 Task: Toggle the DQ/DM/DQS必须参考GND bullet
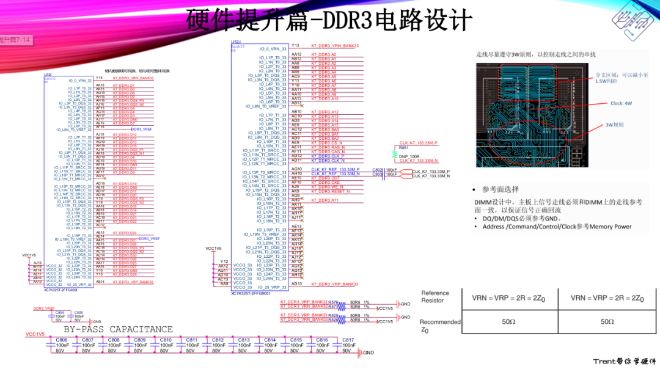point(519,218)
